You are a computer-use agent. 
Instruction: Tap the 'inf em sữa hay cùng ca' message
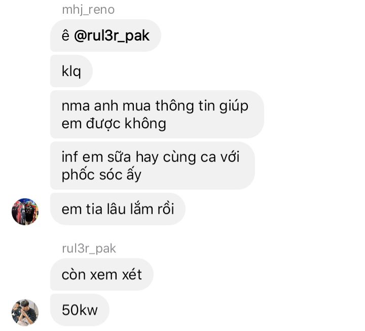point(153,165)
